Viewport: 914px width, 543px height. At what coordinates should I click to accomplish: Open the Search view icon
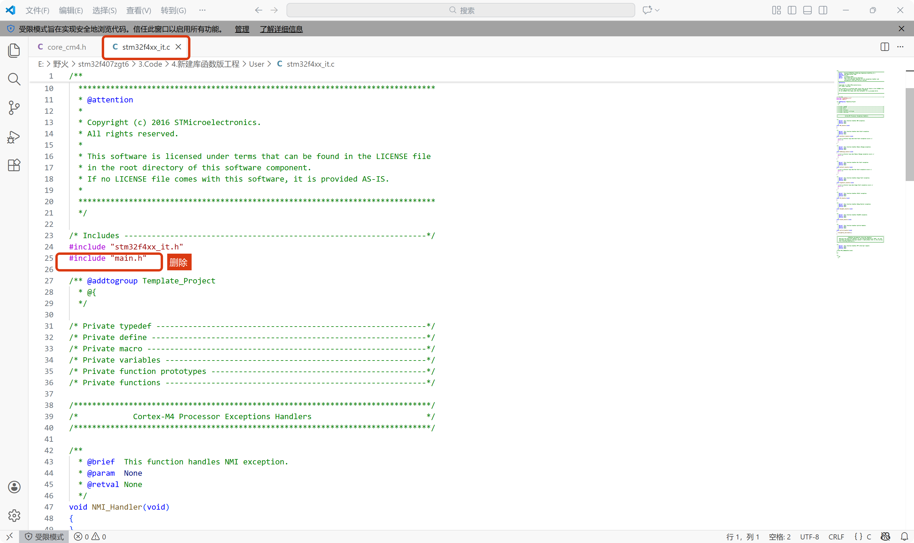(14, 79)
